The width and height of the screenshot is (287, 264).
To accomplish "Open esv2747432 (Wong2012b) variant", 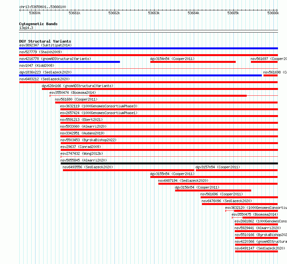I will tap(82, 153).
